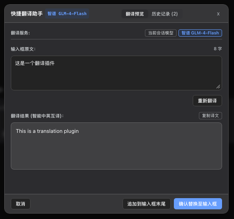Click the 翻译结果 (智能中英互译): label
Image resolution: width=234 pixels, height=219 pixels.
[x=37, y=116]
